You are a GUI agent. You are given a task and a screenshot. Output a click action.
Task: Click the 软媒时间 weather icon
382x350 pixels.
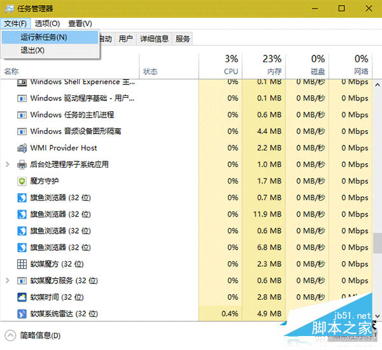point(20,297)
